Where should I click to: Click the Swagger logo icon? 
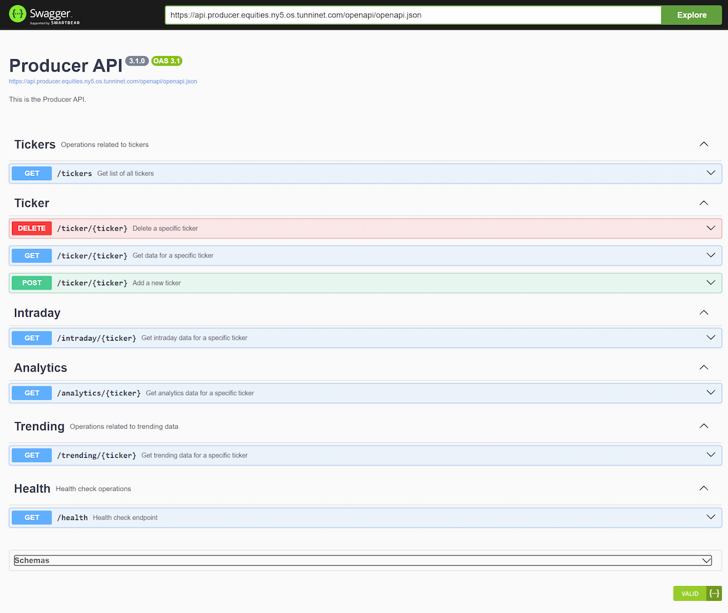(18, 14)
